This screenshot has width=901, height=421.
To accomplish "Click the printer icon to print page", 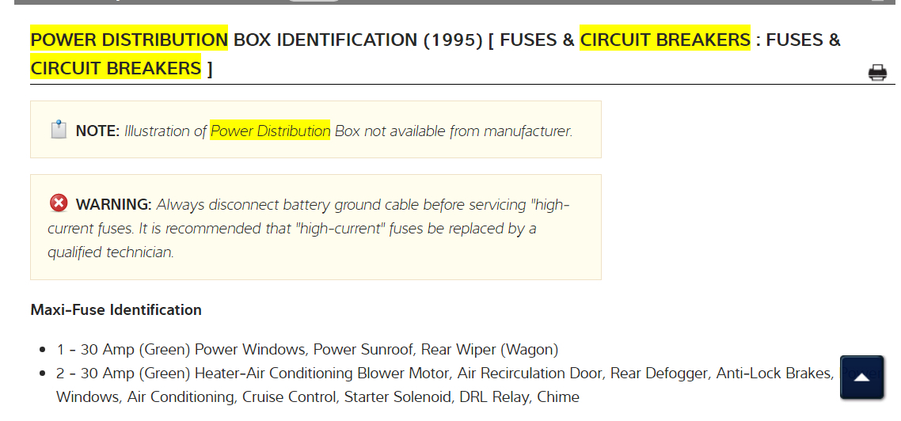I will (877, 73).
